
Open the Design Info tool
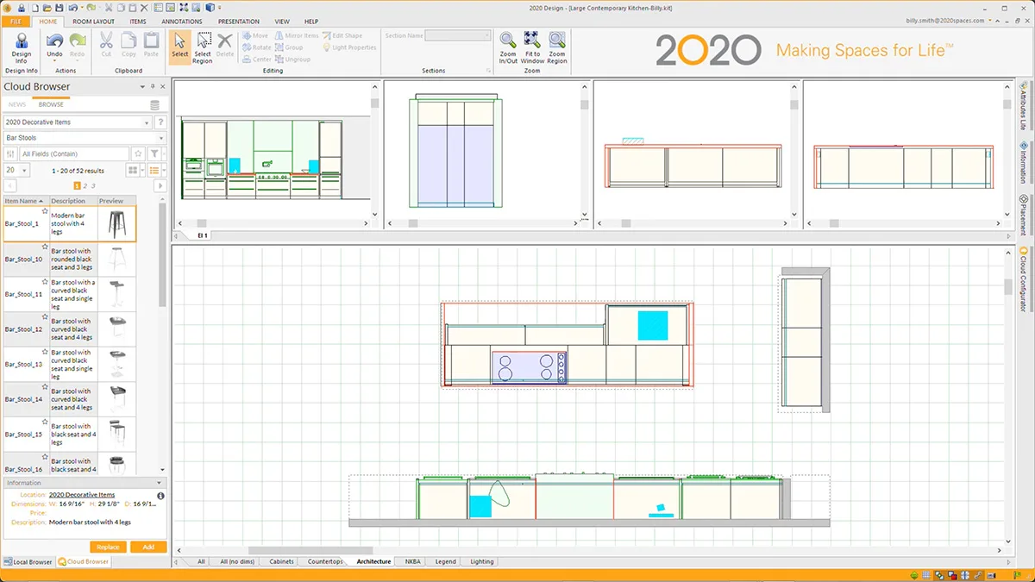pos(22,46)
